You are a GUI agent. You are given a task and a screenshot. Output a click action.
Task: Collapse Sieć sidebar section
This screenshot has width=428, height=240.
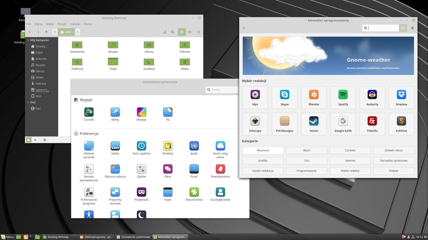click(28, 102)
